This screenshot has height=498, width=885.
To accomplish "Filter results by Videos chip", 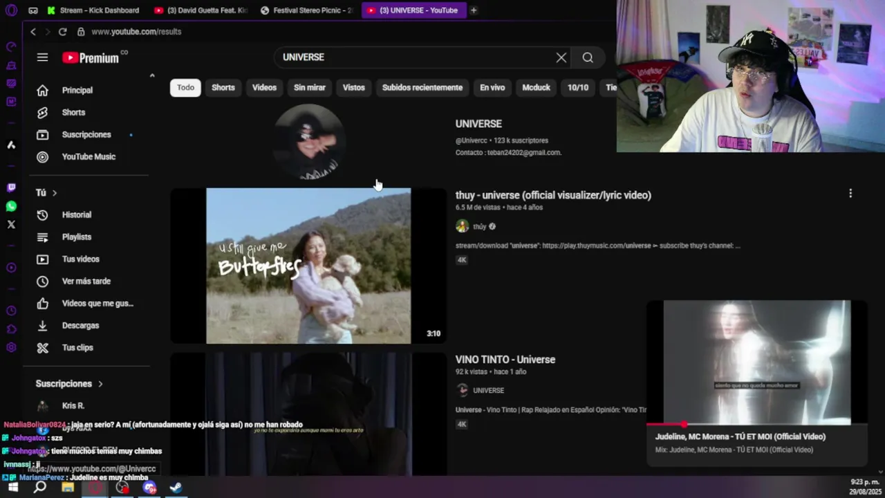I will (264, 87).
